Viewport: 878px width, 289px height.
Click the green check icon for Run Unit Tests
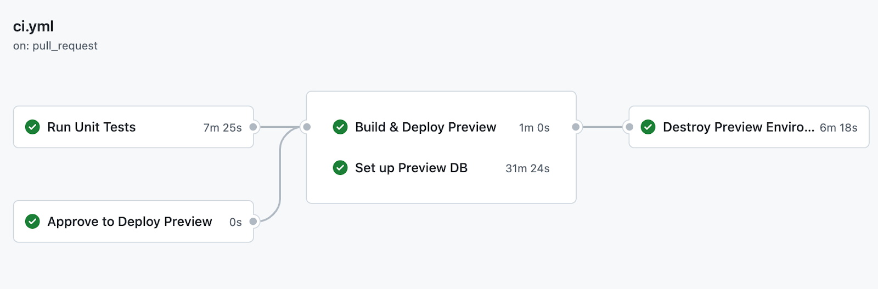(x=32, y=127)
